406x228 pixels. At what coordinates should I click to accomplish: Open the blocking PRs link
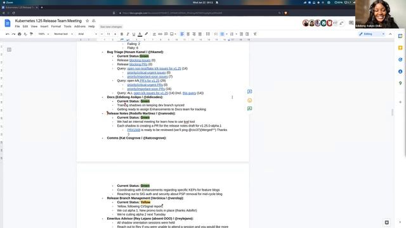click(x=138, y=65)
